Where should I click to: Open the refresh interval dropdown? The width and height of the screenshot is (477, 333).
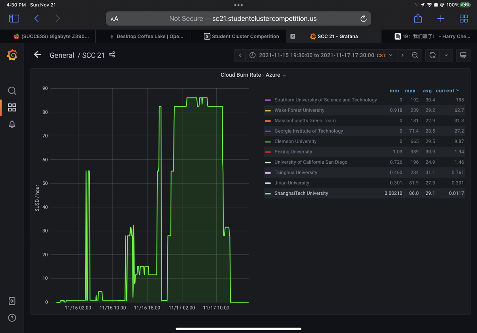click(x=446, y=55)
